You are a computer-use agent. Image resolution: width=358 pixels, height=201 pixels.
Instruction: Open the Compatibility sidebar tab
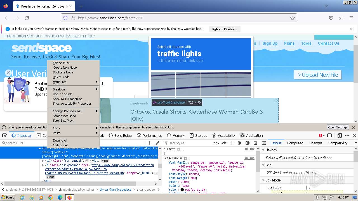338,143
